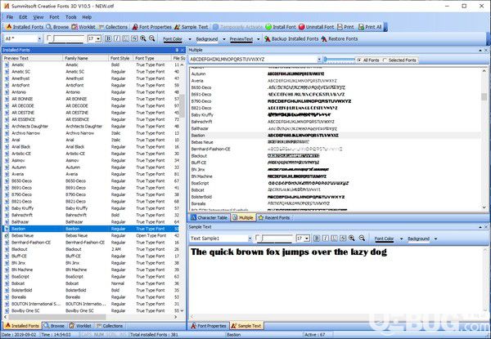Close the Sample Text panel
491x339 pixels.
pos(486,227)
